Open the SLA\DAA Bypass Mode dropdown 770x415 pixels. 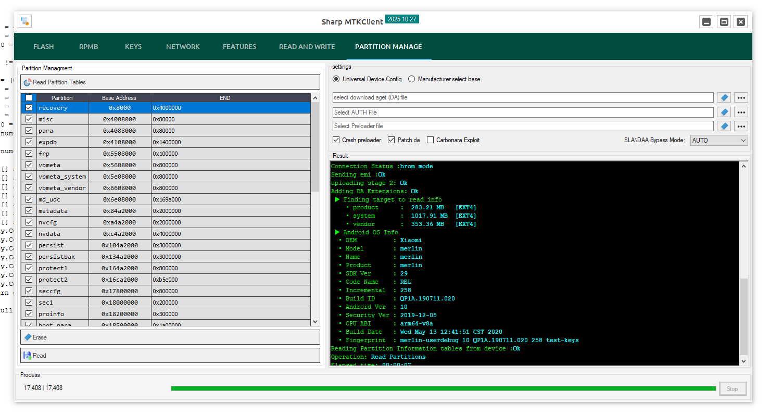pyautogui.click(x=718, y=141)
